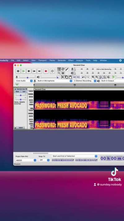
Task: Solo the Second Clue track
Action: [24, 92]
